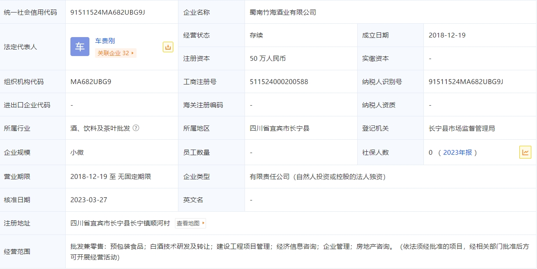The width and height of the screenshot is (537, 269).
Task: Click the 法定代表人 label
Action: click(20, 47)
